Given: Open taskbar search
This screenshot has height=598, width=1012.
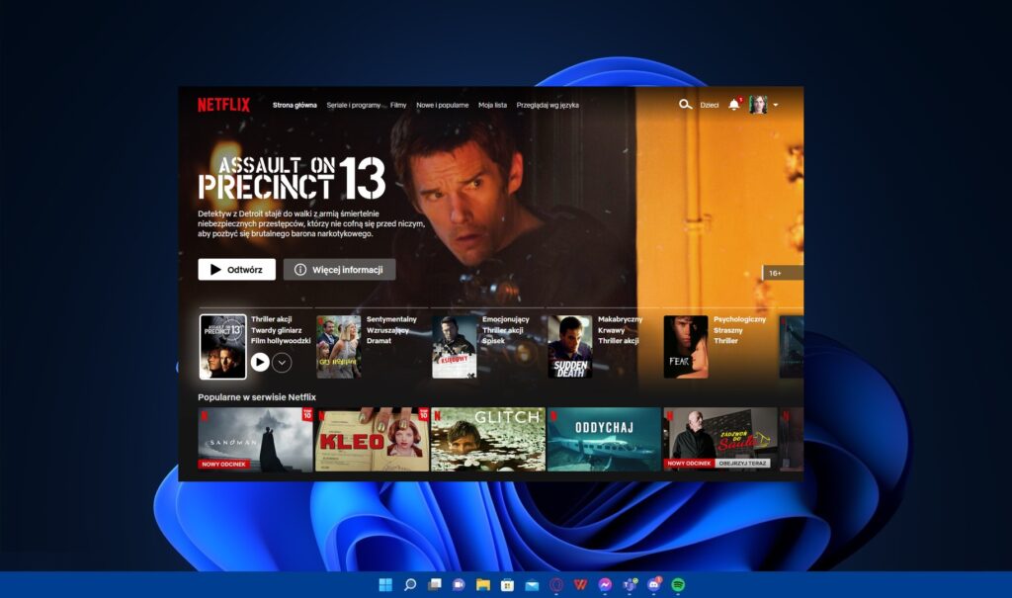Looking at the screenshot, I should [410, 584].
